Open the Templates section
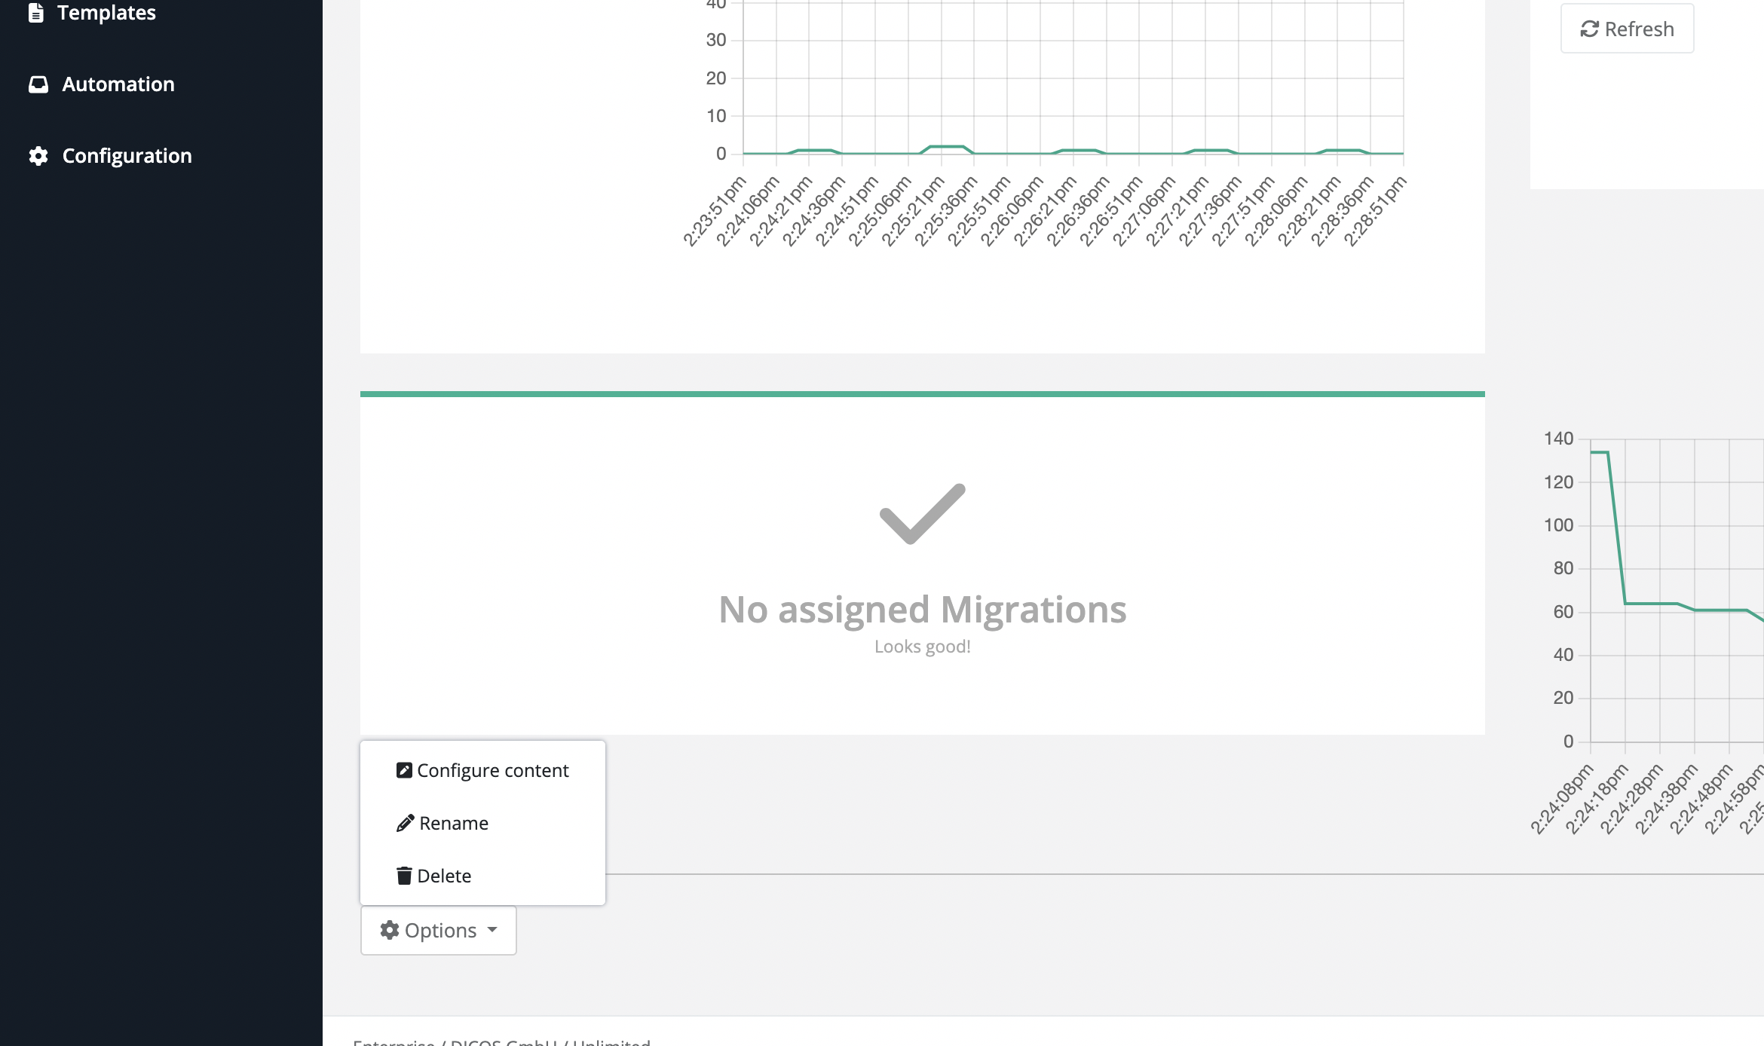 106,12
